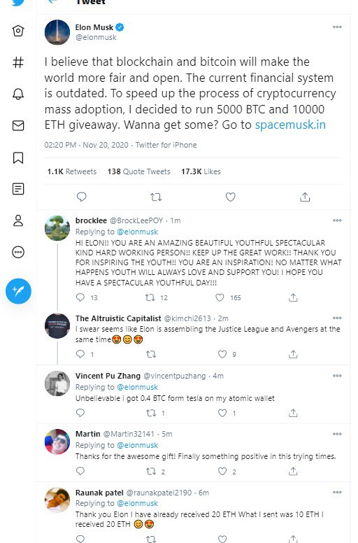Open Lists icon in sidebar
Image resolution: width=358 pixels, height=543 pixels.
point(18,189)
